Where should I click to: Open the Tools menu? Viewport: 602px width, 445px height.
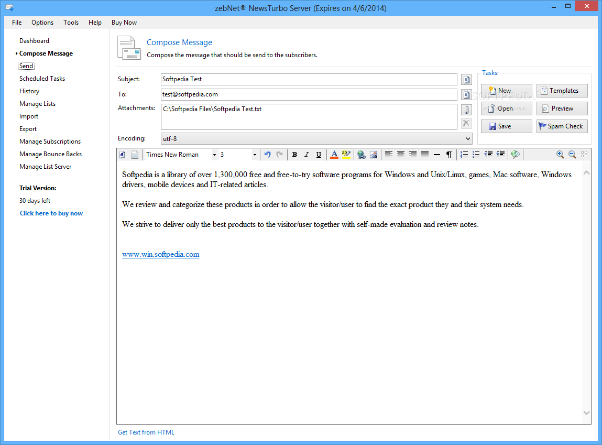[x=71, y=23]
